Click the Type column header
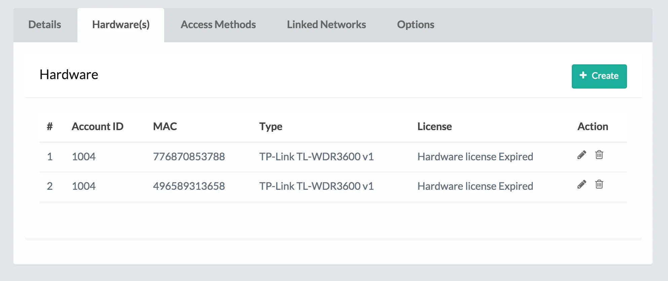 tap(271, 126)
